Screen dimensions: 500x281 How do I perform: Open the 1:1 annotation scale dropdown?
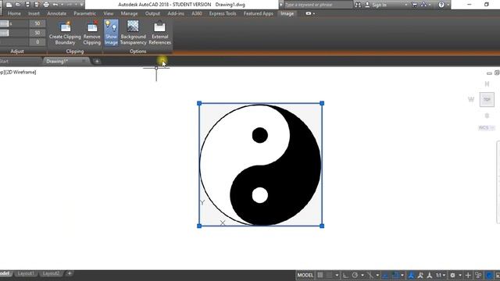[x=441, y=275]
